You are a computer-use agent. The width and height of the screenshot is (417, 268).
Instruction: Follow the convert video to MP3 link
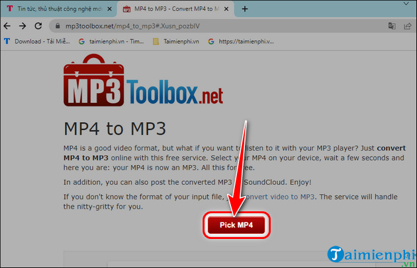[x=278, y=197]
